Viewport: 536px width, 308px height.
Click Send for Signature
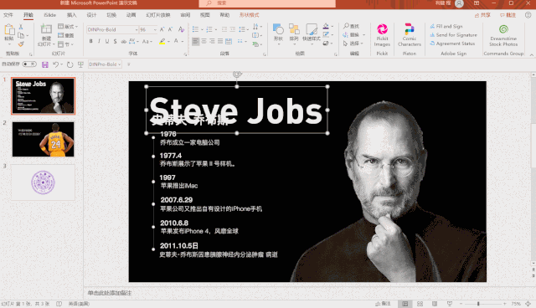pos(453,35)
